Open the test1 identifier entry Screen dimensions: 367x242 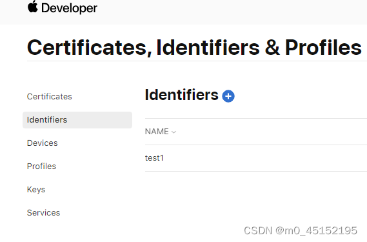point(154,158)
